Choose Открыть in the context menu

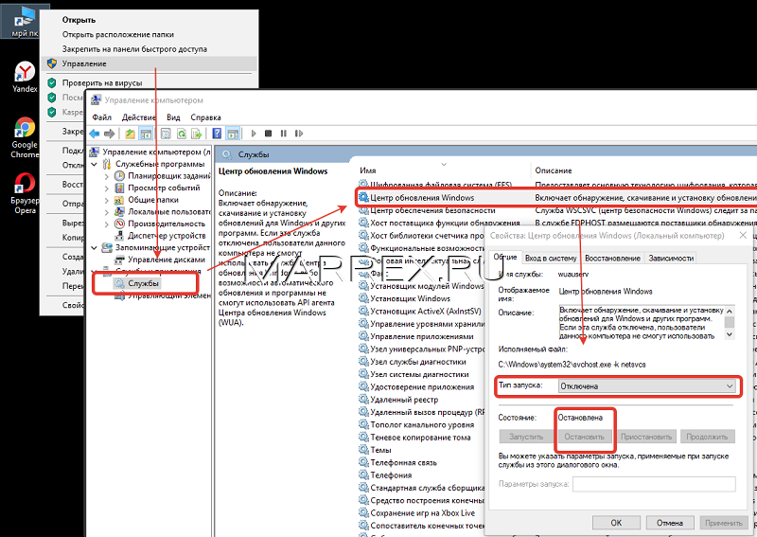click(149, 20)
